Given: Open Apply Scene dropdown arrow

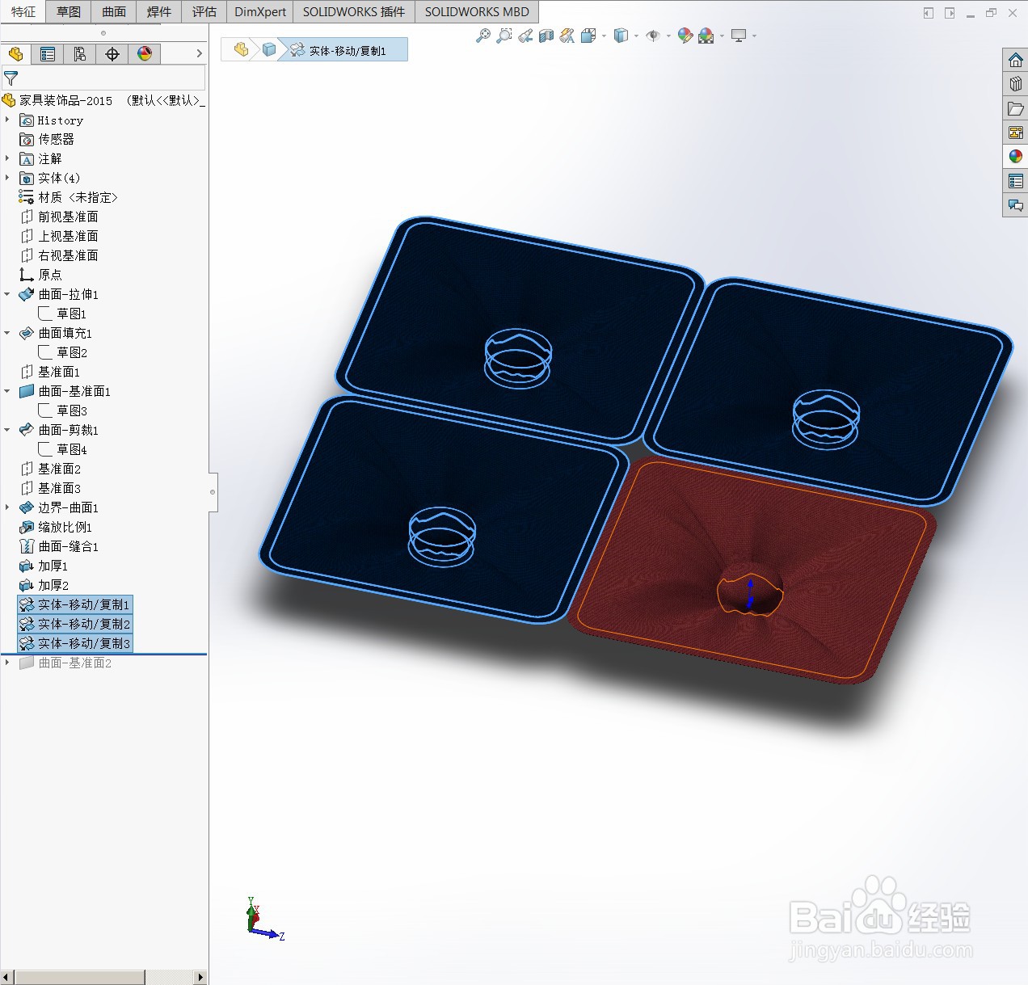Looking at the screenshot, I should tap(722, 36).
